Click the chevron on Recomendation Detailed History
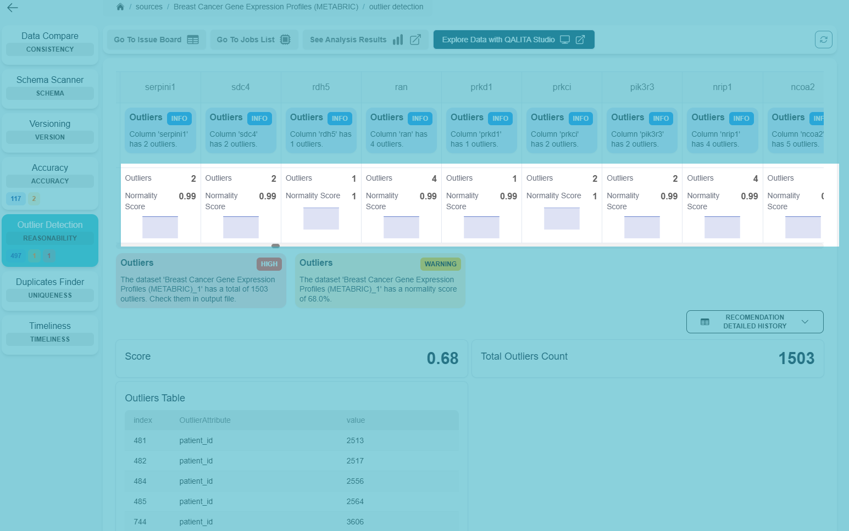This screenshot has height=531, width=849. 805,322
